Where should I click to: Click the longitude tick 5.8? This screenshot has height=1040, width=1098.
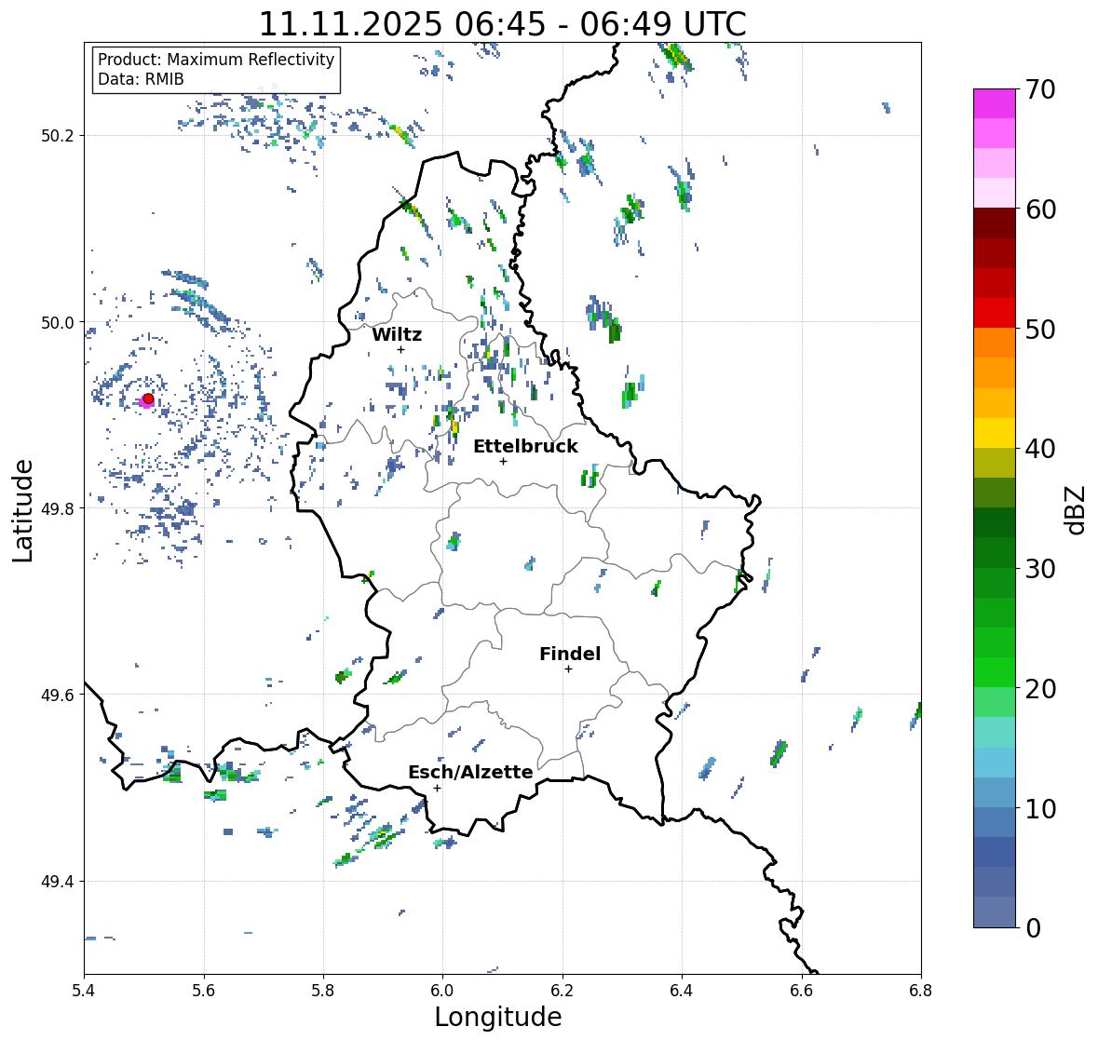(x=323, y=991)
